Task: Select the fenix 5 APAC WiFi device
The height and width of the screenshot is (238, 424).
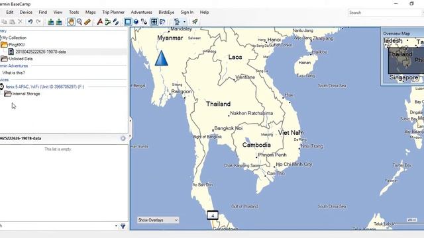Action: tap(45, 87)
